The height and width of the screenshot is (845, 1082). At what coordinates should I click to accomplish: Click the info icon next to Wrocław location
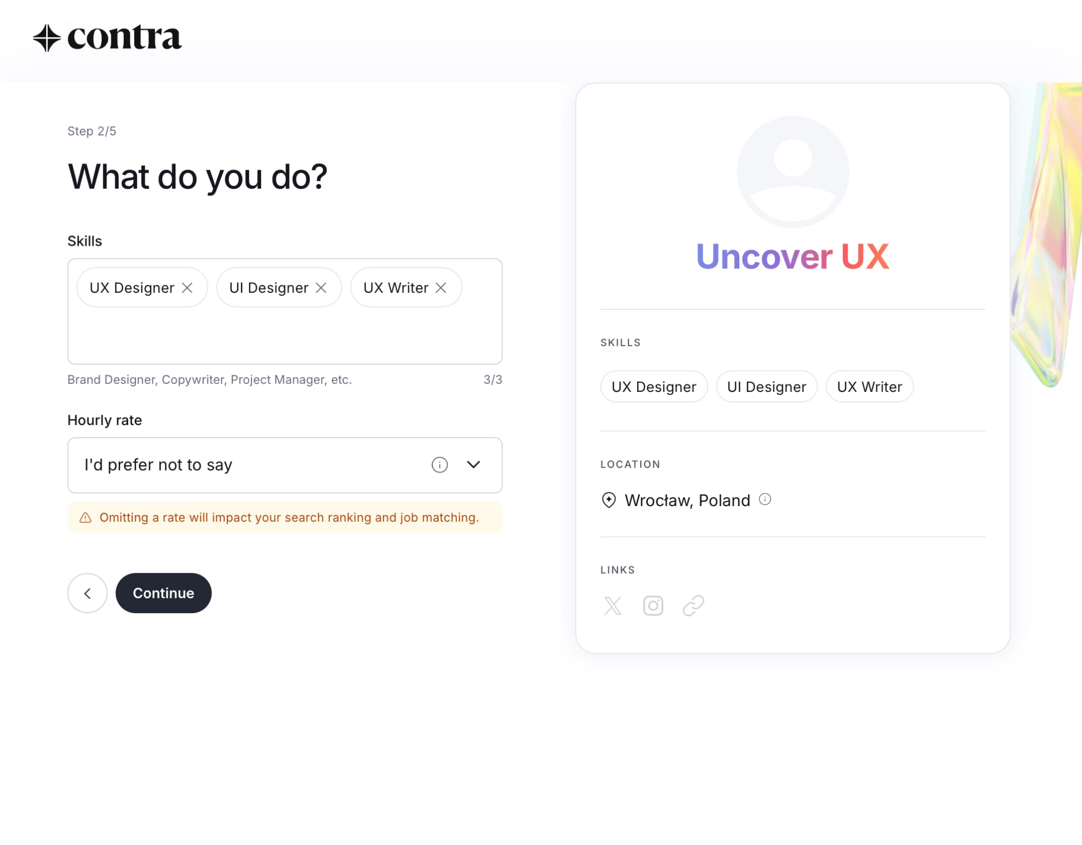(x=763, y=499)
